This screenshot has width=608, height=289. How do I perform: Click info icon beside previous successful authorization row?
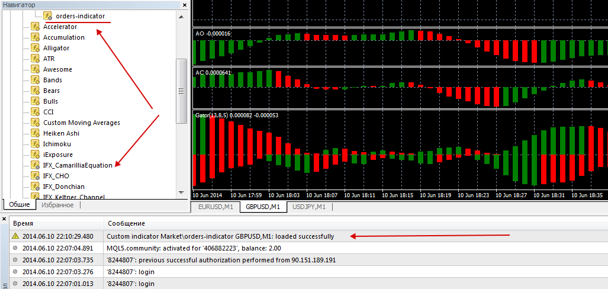point(15,260)
